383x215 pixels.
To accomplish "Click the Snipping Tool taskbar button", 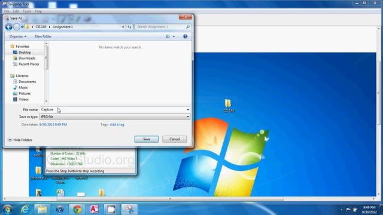I will 129,210.
